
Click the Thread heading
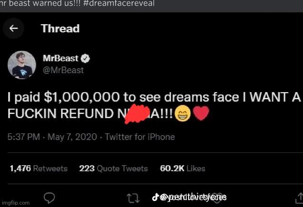point(60,28)
